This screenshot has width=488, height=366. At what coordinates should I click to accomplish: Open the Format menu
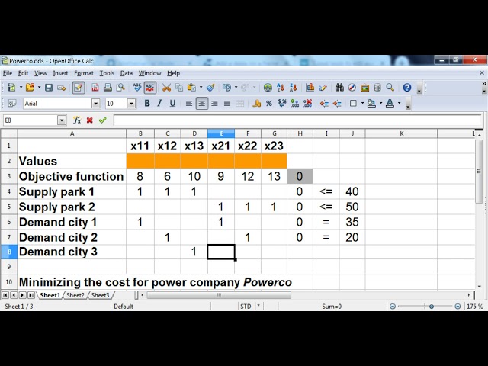point(84,73)
